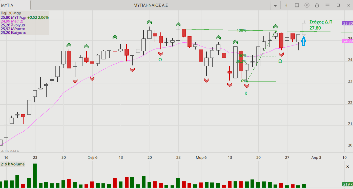Click the Πεμ 30 Μαρ date legend

pyautogui.click(x=11, y=13)
